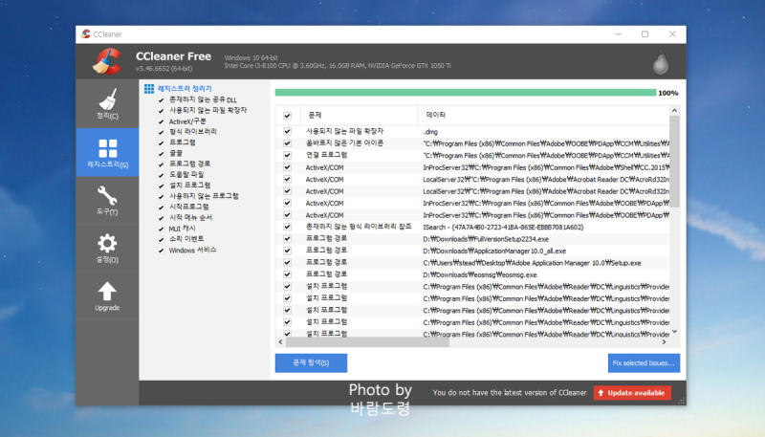Uncheck 사용되지 않는 파일 확장자 in left list
This screenshot has width=765, height=437.
point(161,111)
